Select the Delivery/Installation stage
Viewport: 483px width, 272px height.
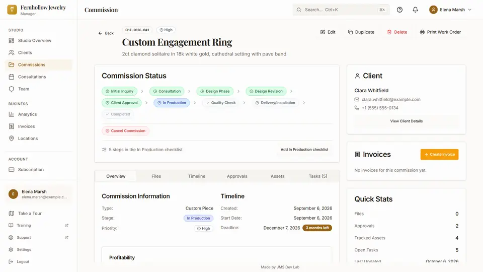pyautogui.click(x=275, y=103)
